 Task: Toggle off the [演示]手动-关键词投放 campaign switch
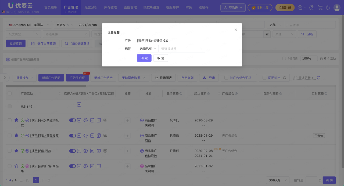tap(73, 121)
